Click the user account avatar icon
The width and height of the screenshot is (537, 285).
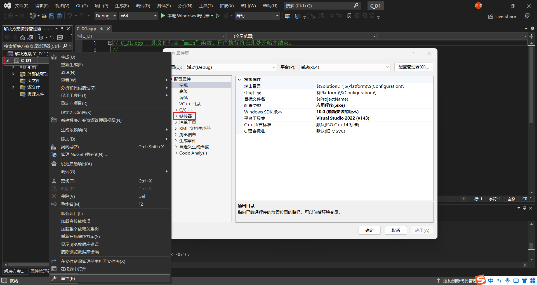coord(478,5)
